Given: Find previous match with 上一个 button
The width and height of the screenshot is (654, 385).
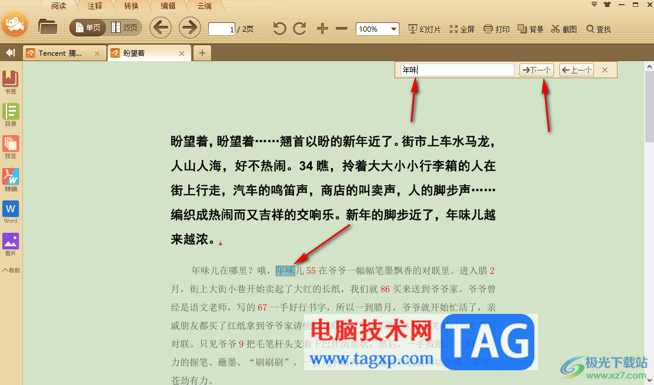Looking at the screenshot, I should 576,70.
